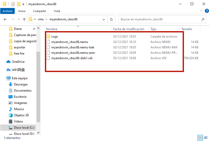Click the Archivo NEMU type cell
210x141 pixels.
point(160,42)
